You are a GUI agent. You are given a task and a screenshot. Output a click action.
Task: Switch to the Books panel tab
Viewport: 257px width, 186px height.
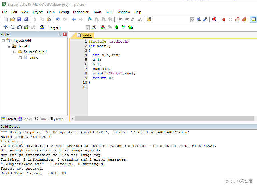(25, 119)
